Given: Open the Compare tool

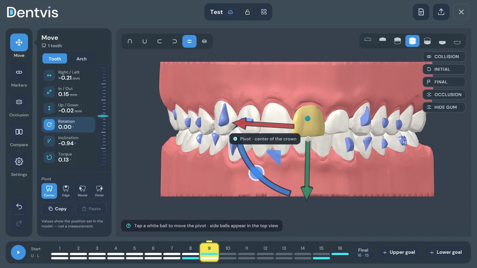Looking at the screenshot, I should click(19, 132).
